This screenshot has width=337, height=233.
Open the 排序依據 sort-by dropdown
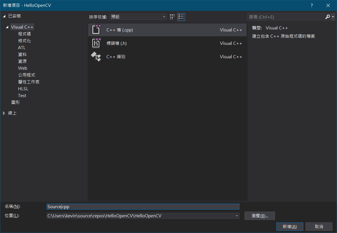[x=138, y=17]
